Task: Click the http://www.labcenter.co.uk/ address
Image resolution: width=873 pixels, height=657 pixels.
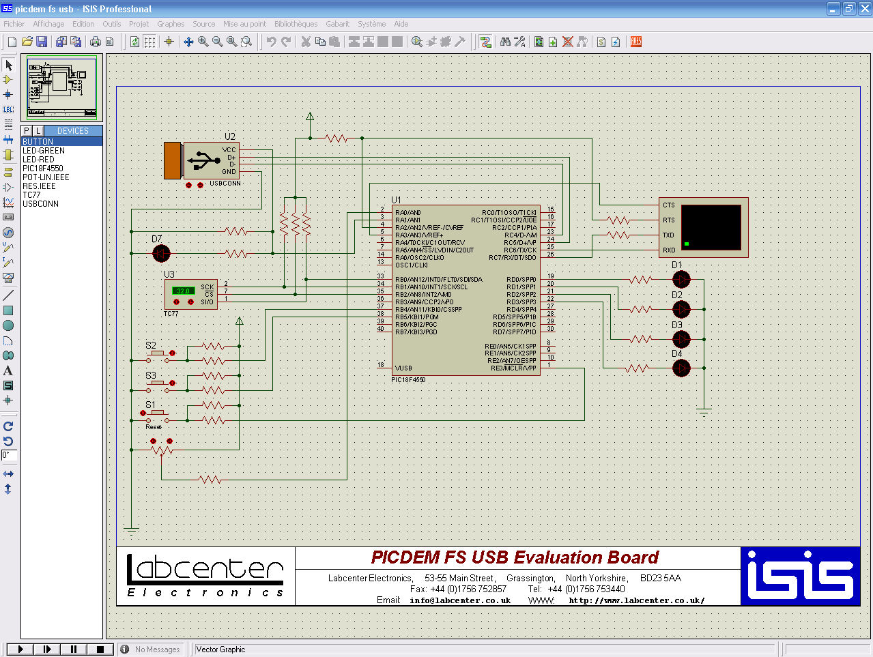Action: tap(637, 601)
